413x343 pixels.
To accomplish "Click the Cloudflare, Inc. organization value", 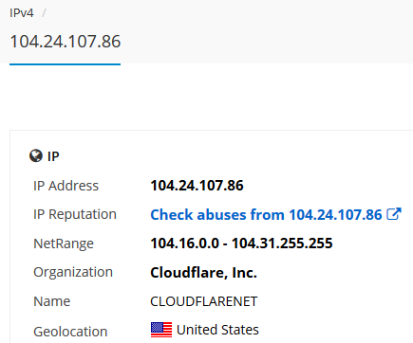I will point(203,273).
